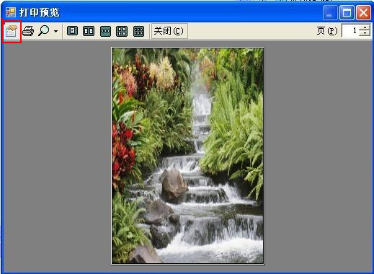The image size is (374, 274).
Task: Click the magnifier zoom icon
Action: point(44,31)
